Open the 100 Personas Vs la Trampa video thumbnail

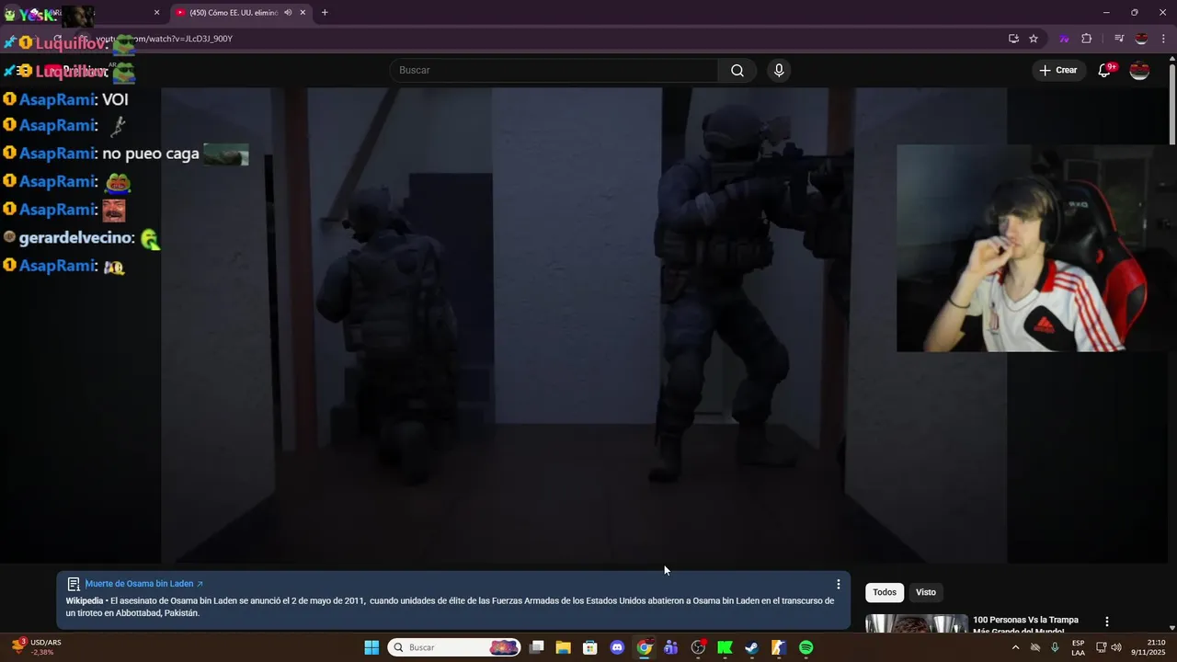[x=917, y=623]
